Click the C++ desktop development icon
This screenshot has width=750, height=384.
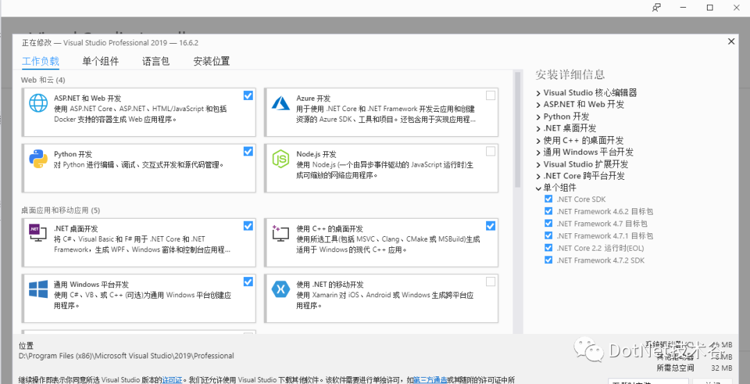281,233
